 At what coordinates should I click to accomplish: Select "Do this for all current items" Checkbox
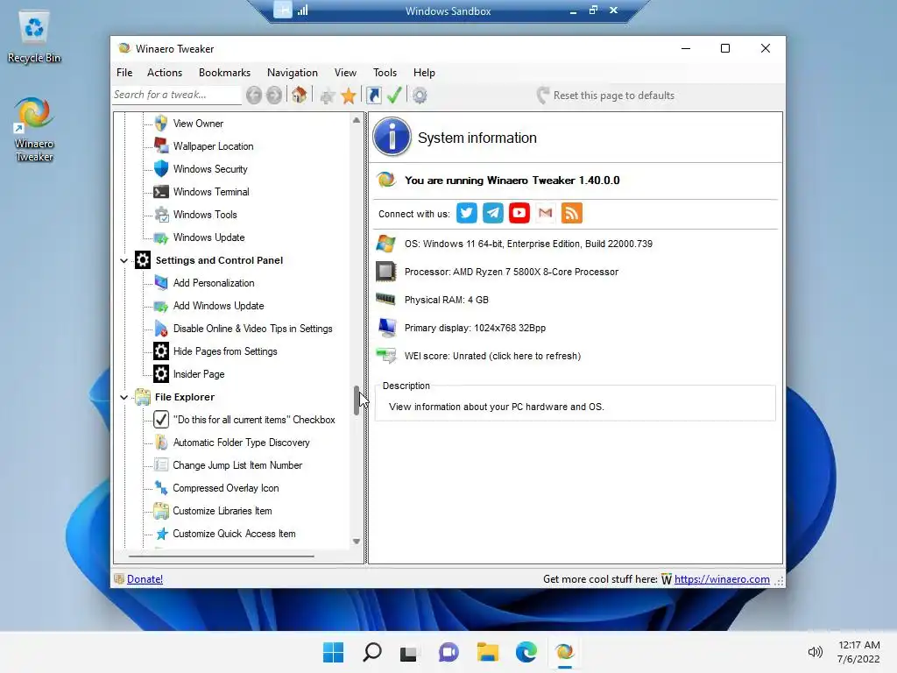pos(254,420)
